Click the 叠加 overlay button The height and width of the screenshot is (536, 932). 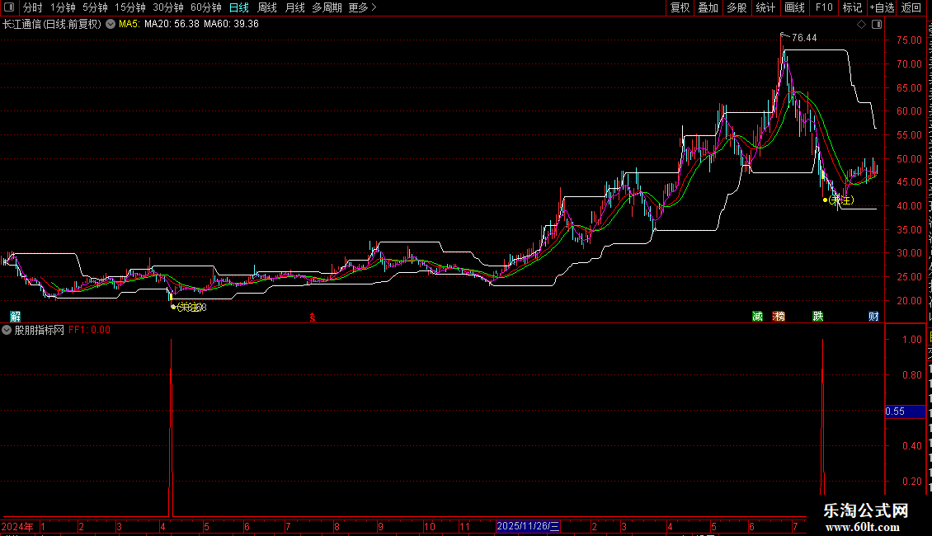click(x=708, y=7)
